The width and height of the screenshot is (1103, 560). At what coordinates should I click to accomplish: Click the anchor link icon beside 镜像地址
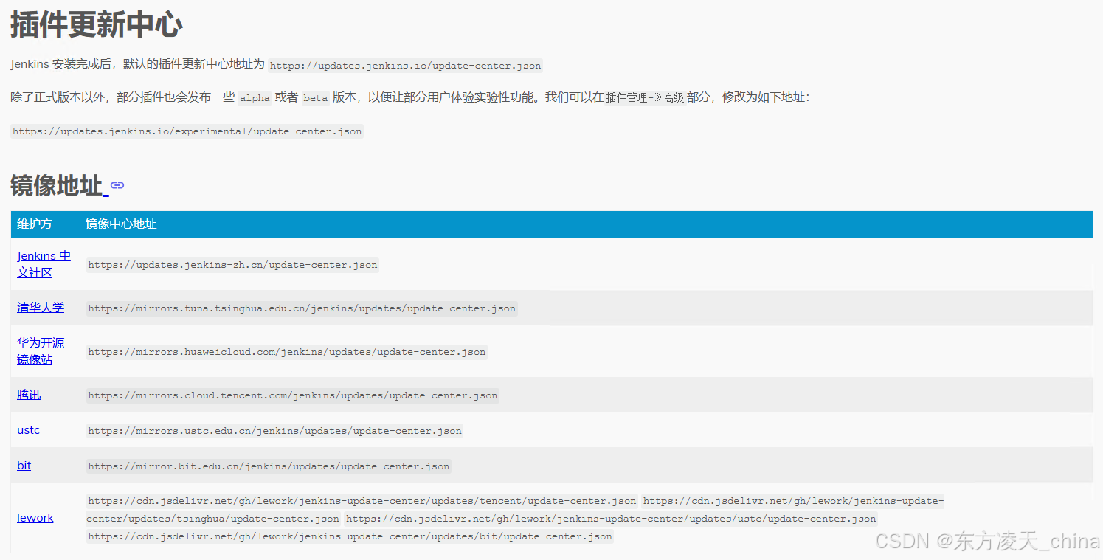(117, 186)
